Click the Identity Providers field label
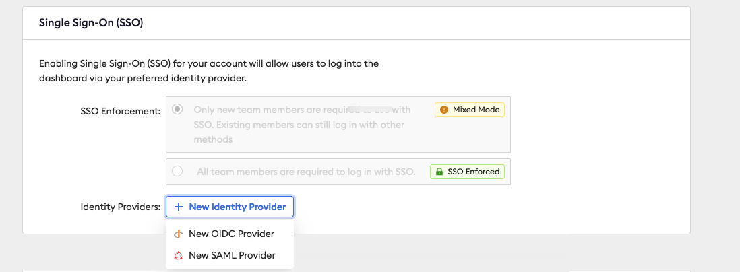The image size is (740, 272). pyautogui.click(x=121, y=207)
